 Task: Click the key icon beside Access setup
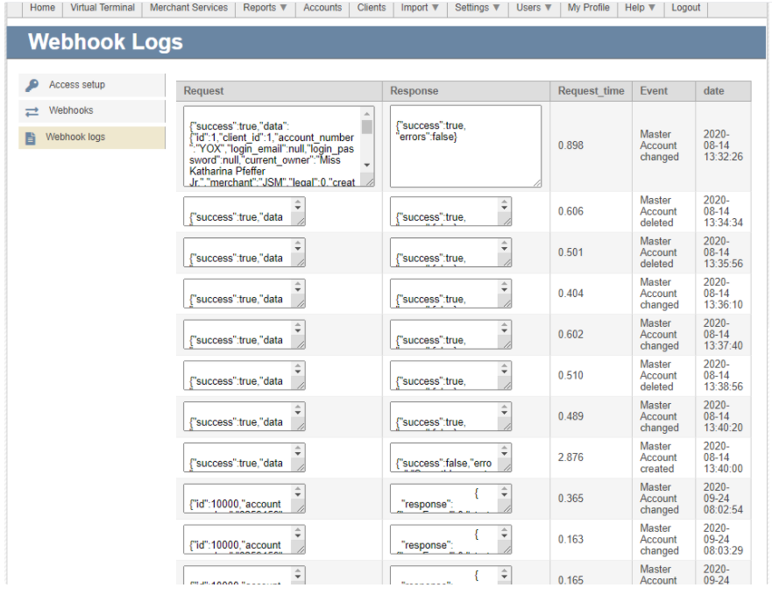(32, 85)
